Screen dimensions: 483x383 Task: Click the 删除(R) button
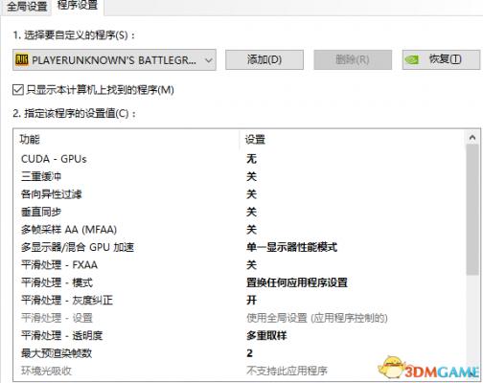353,59
